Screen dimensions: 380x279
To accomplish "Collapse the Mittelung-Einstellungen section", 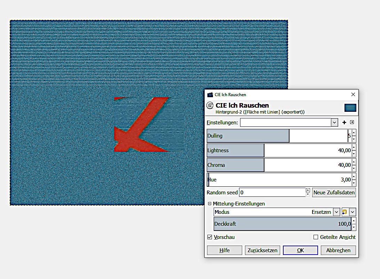I will click(209, 204).
